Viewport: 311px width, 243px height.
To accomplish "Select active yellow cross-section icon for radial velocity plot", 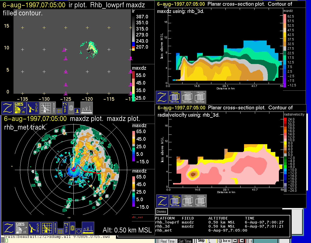I will pyautogui.click(x=175, y=201).
